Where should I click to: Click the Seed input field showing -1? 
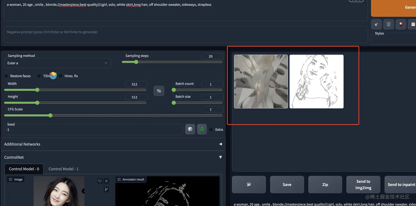pos(93,129)
